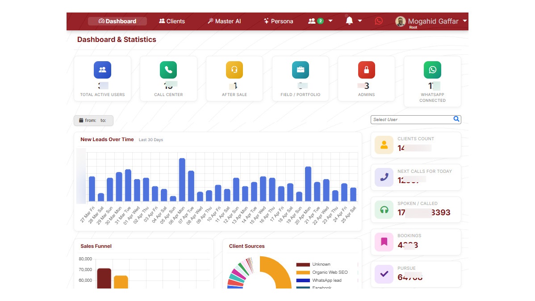Click the WhatsApp icon in the navbar
535x301 pixels.
pos(378,21)
